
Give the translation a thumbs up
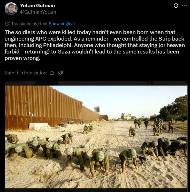point(52,73)
